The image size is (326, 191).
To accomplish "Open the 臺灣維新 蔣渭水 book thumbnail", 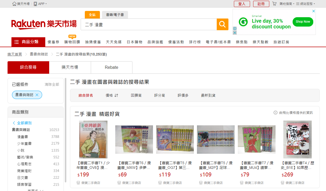I will click(x=93, y=139).
